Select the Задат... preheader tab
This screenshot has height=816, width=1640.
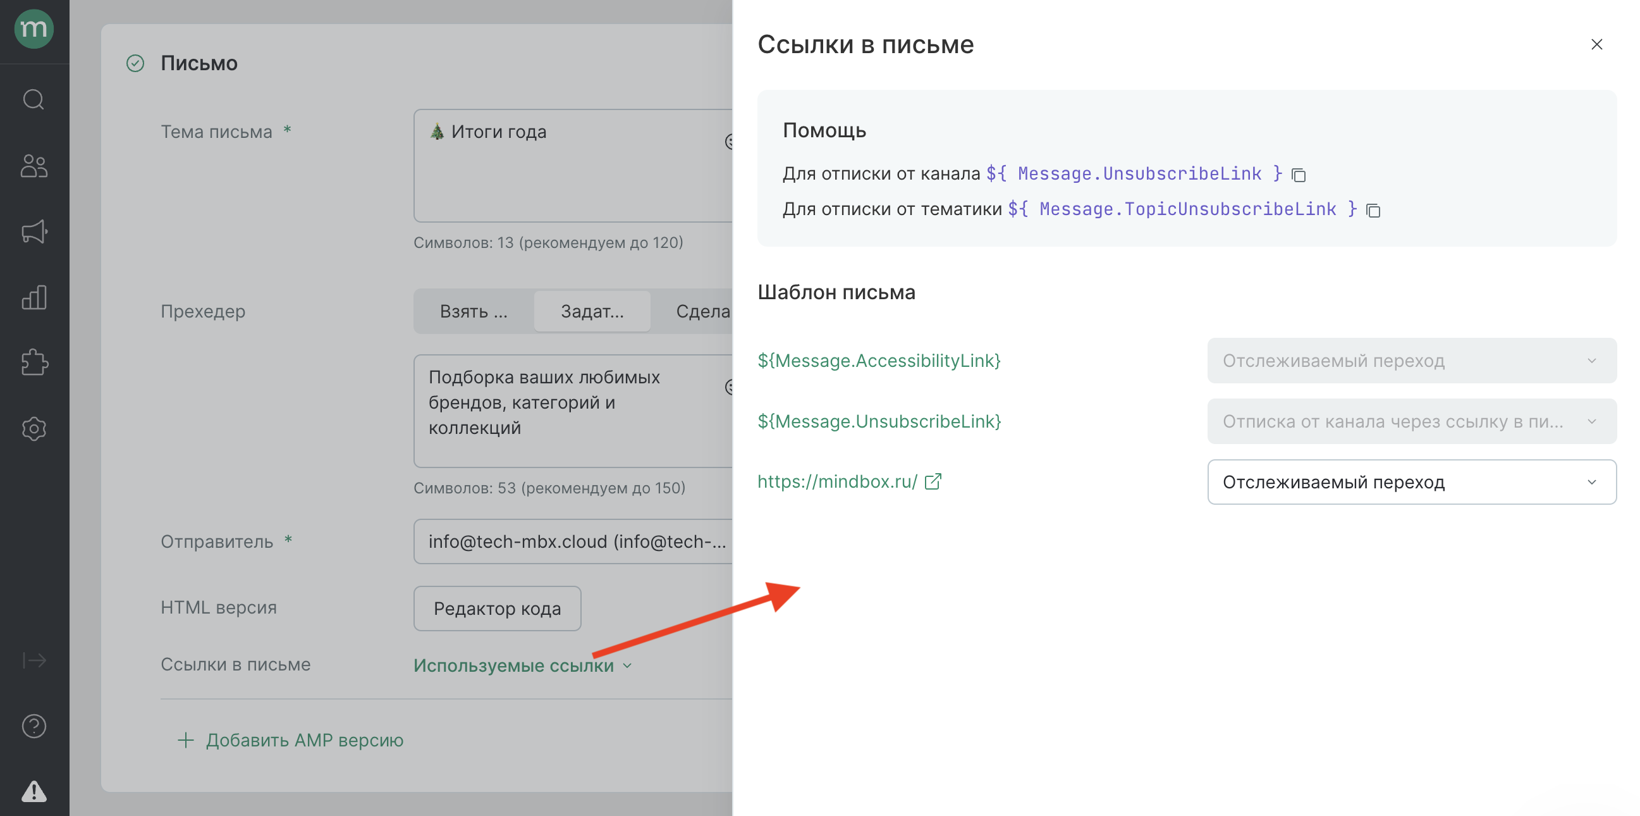point(592,311)
